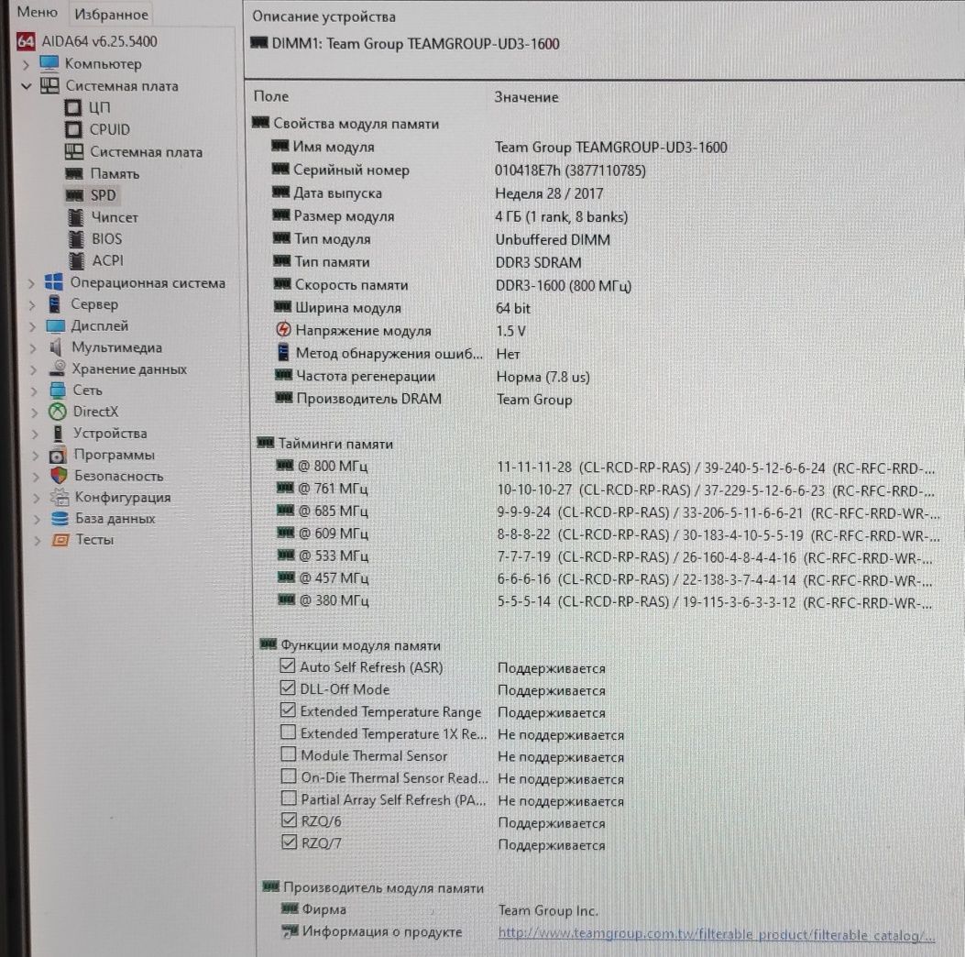Click the DirectX Xbox icon
The height and width of the screenshot is (957, 965).
[x=58, y=411]
